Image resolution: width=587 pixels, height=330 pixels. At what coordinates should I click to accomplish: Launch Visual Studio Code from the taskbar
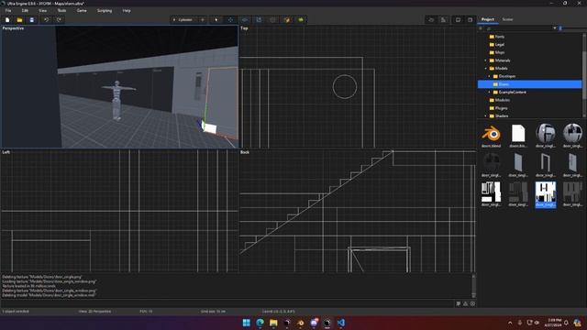pos(340,323)
